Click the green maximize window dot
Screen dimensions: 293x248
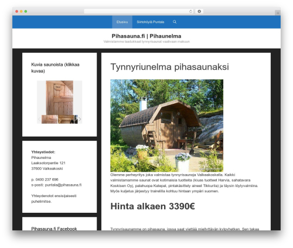coord(26,11)
